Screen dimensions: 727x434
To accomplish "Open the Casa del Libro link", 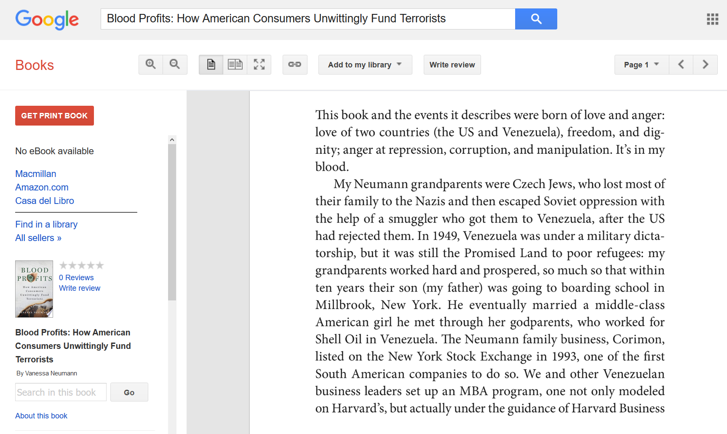I will 45,201.
